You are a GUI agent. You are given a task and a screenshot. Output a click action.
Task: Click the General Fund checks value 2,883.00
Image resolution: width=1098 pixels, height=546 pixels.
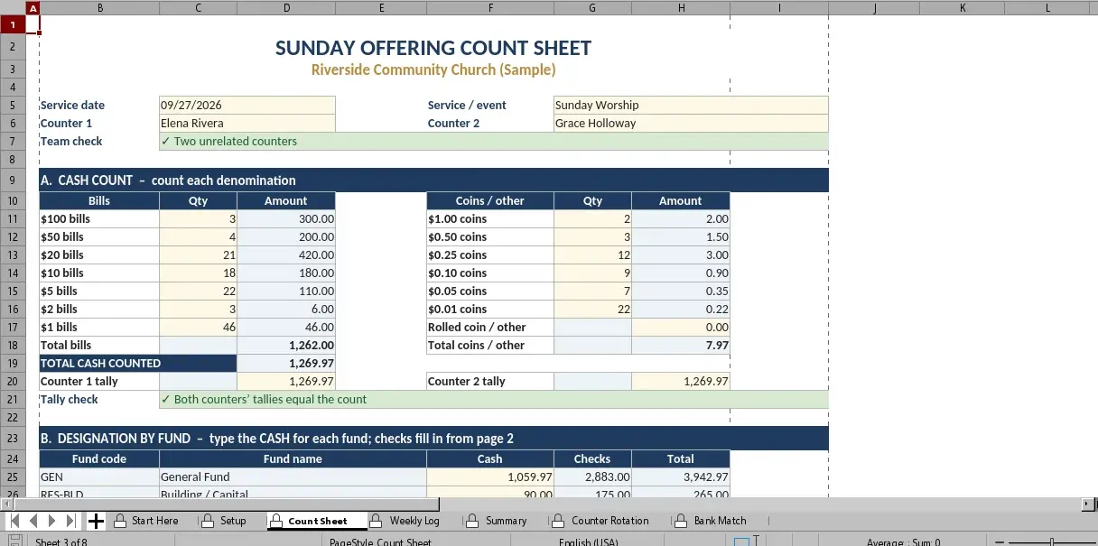point(593,477)
